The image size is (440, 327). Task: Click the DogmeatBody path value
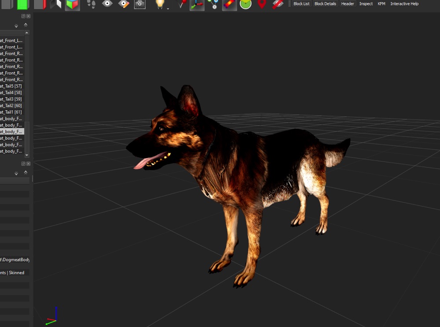[15, 260]
